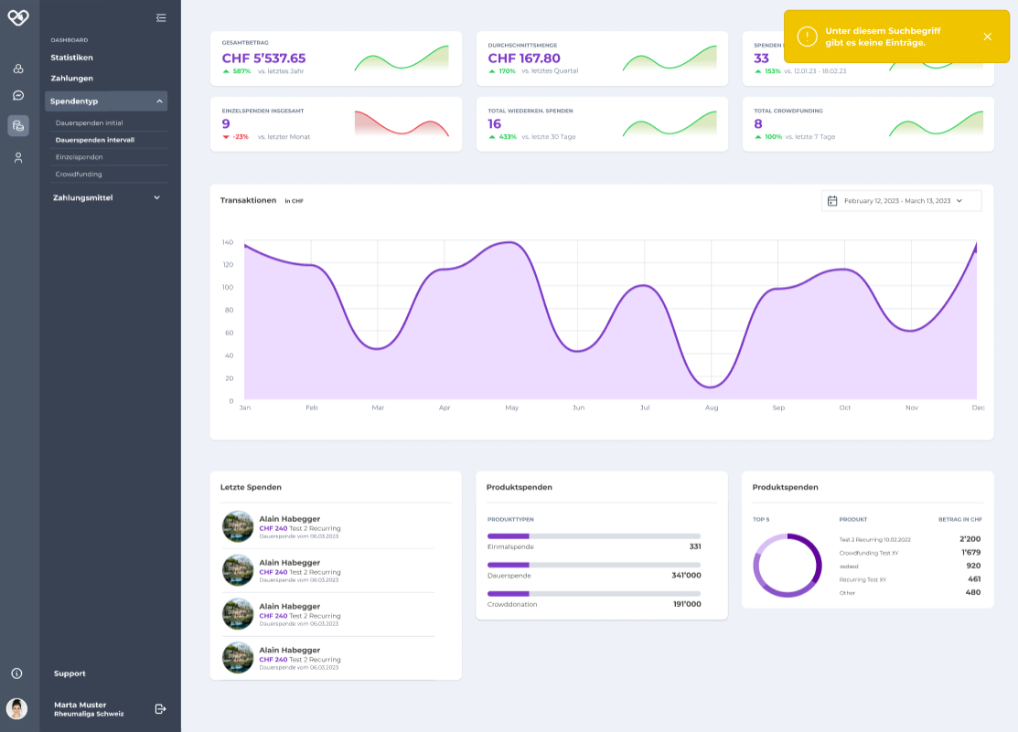Viewport: 1018px width, 732px height.
Task: Select the contacts icon in the sidebar
Action: [x=17, y=68]
